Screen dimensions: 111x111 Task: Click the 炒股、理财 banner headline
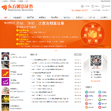pos(40,23)
